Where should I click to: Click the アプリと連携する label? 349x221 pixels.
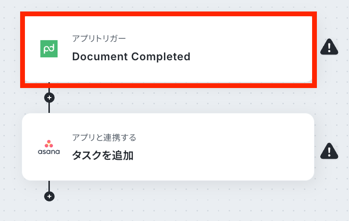[x=104, y=137]
